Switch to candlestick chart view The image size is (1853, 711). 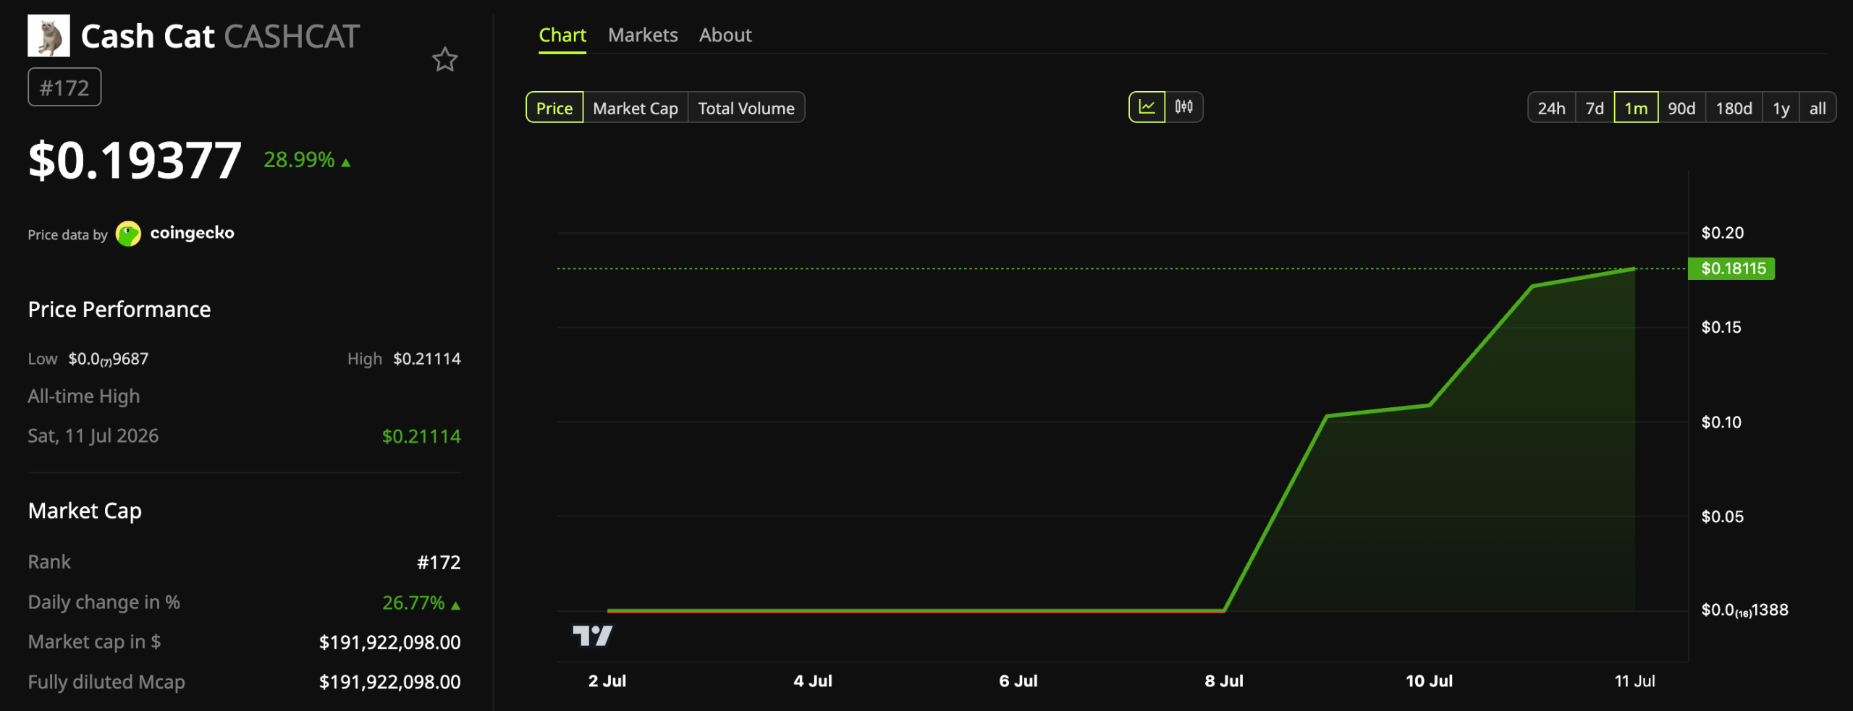(x=1184, y=107)
